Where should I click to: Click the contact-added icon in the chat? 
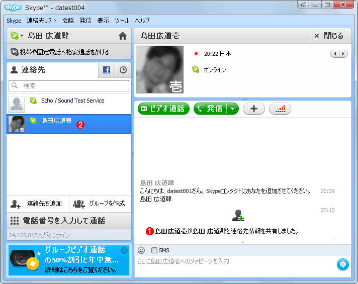[238, 216]
